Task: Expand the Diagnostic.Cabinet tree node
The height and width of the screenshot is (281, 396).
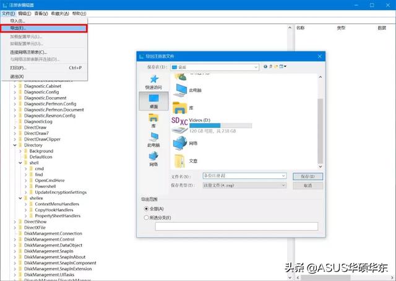Action: [x=15, y=86]
